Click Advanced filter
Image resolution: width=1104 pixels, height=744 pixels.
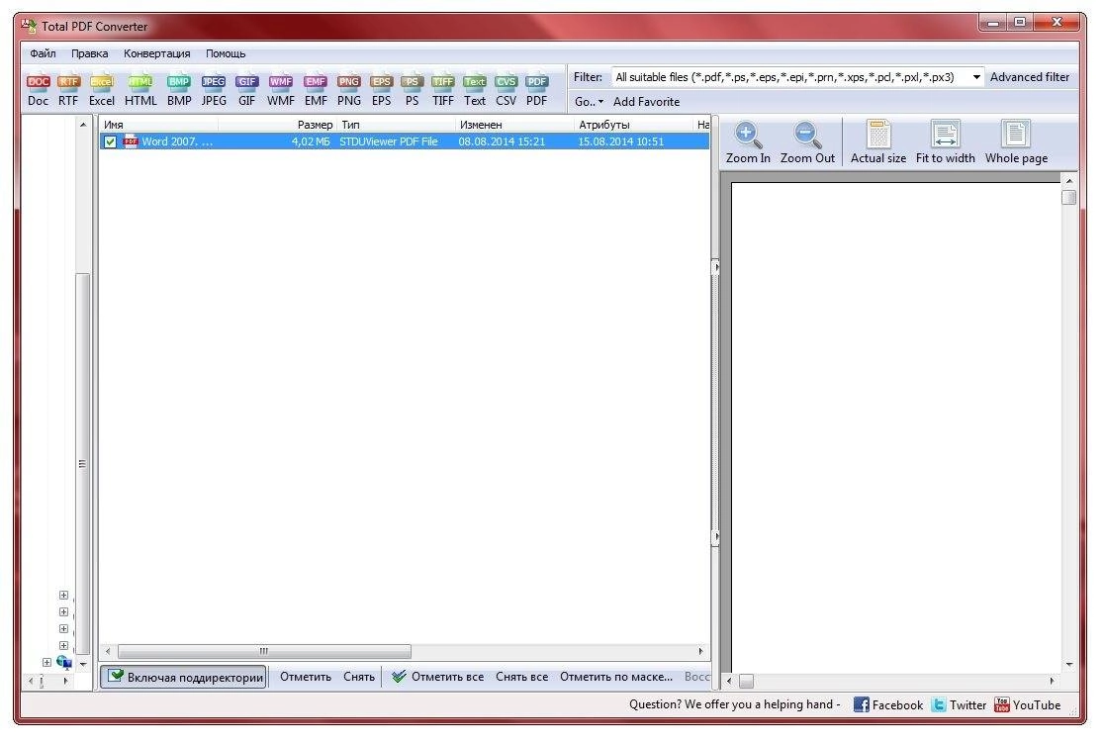click(x=1030, y=77)
